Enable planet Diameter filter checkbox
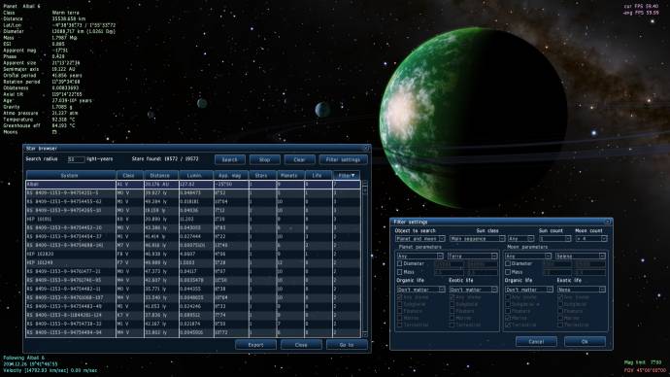This screenshot has height=377, width=670. tap(399, 264)
